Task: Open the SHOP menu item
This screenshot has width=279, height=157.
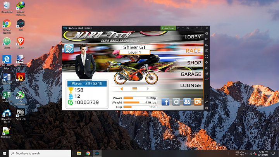Action: click(194, 63)
